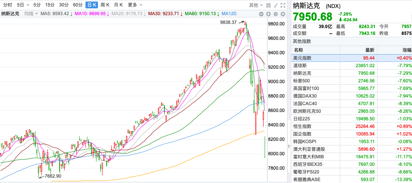Select the 西班牙IBEX35 row
The width and height of the screenshot is (412, 183).
[352, 164]
